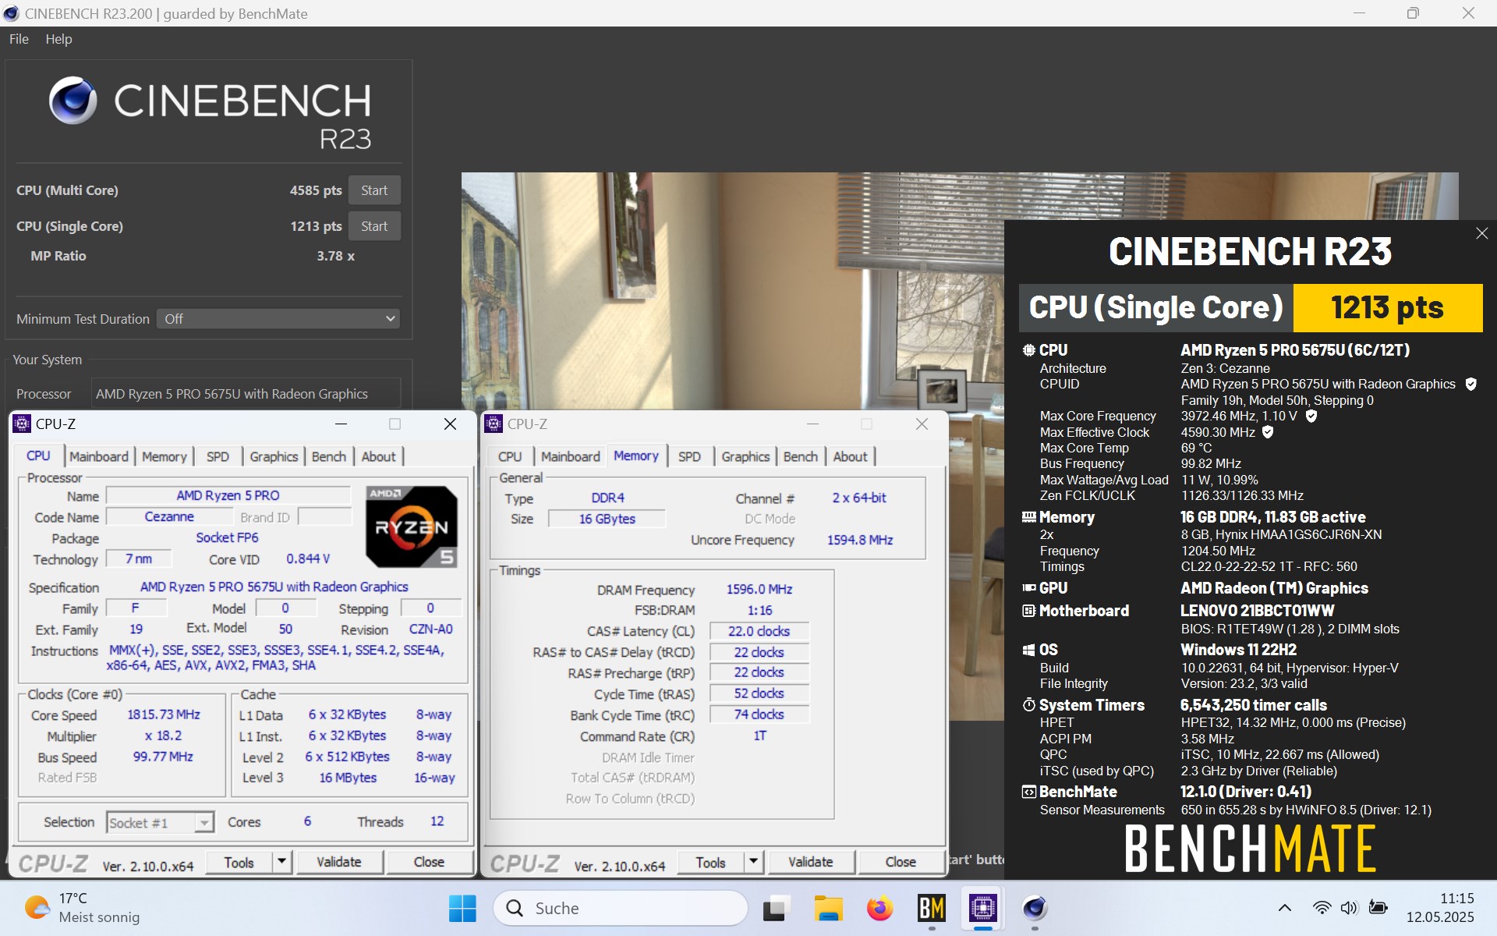Open the SPD tab in the right CPU-Z window

pos(689,456)
